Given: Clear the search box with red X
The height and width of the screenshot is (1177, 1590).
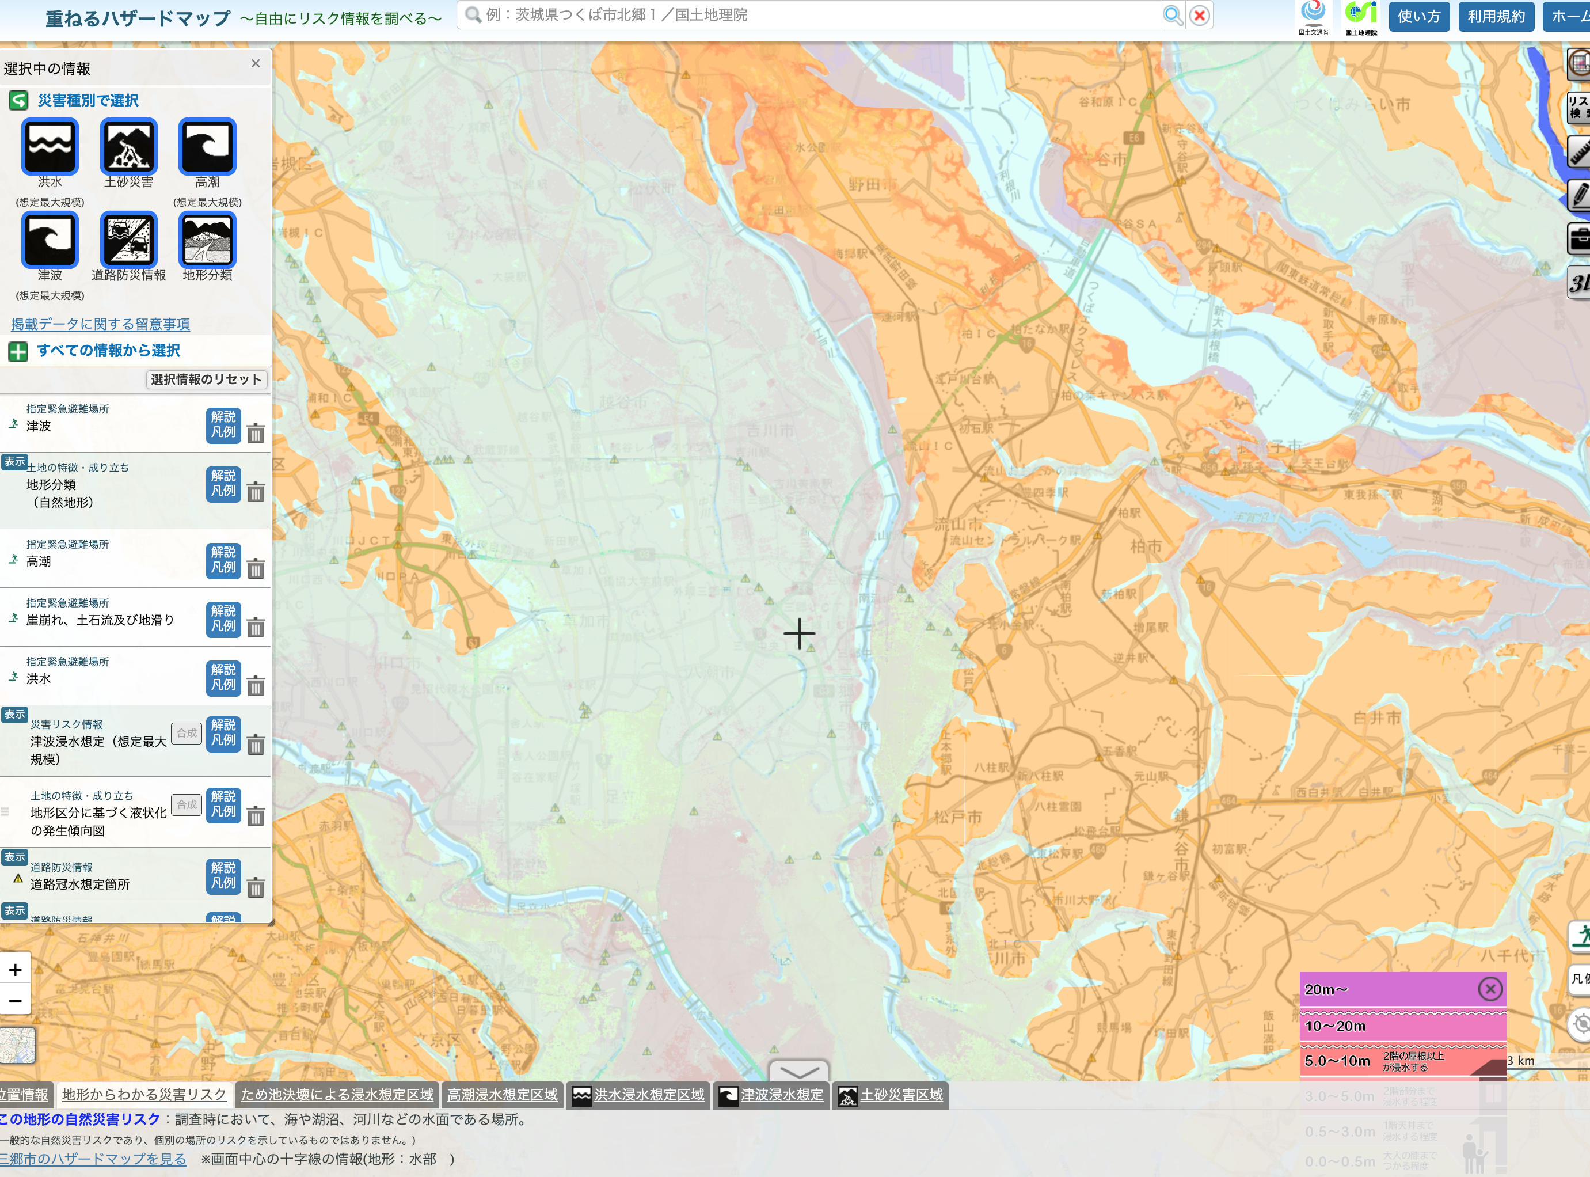Looking at the screenshot, I should click(x=1200, y=15).
